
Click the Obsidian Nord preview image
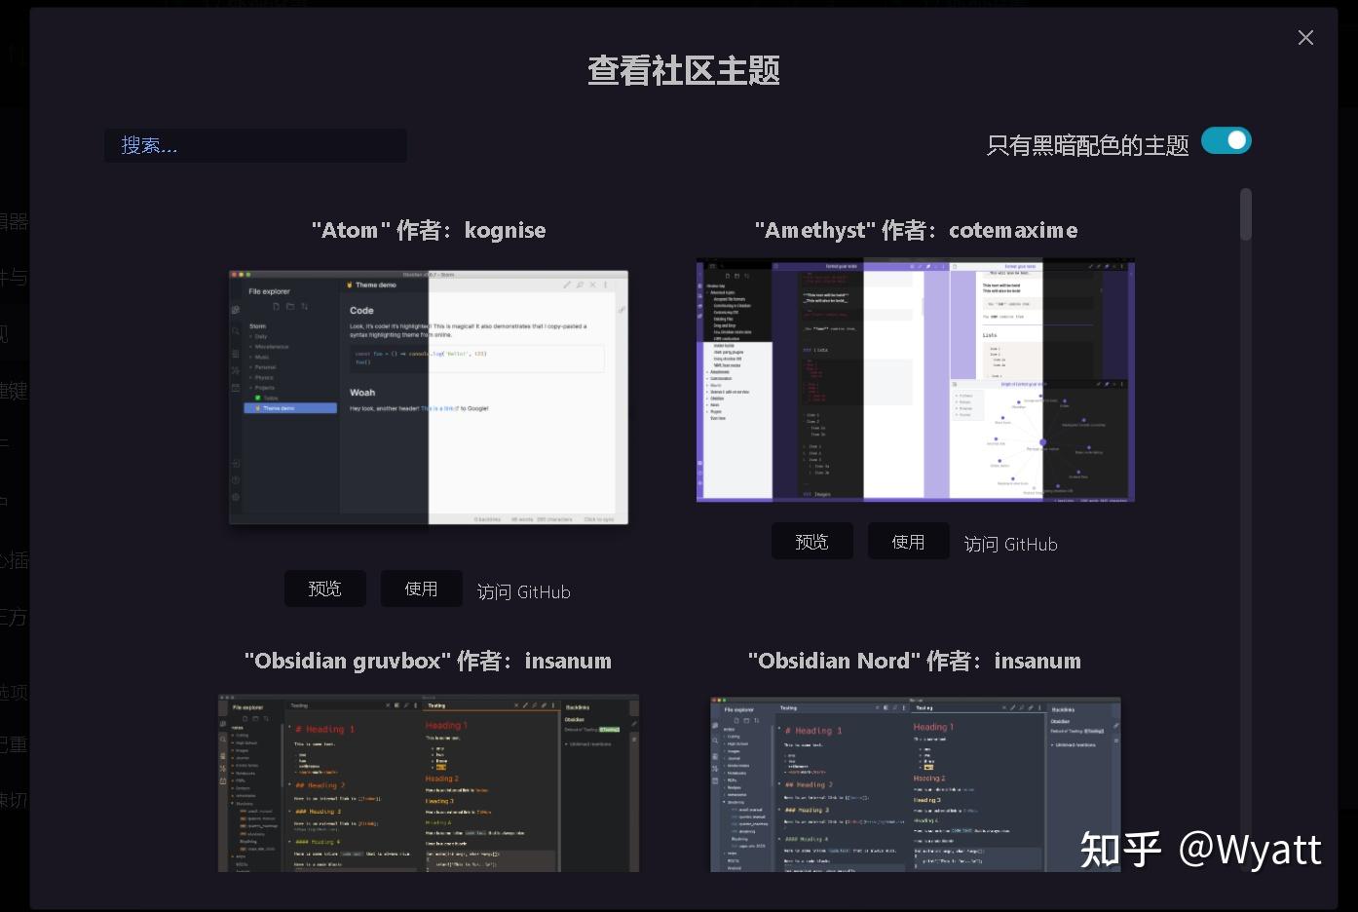(x=914, y=784)
